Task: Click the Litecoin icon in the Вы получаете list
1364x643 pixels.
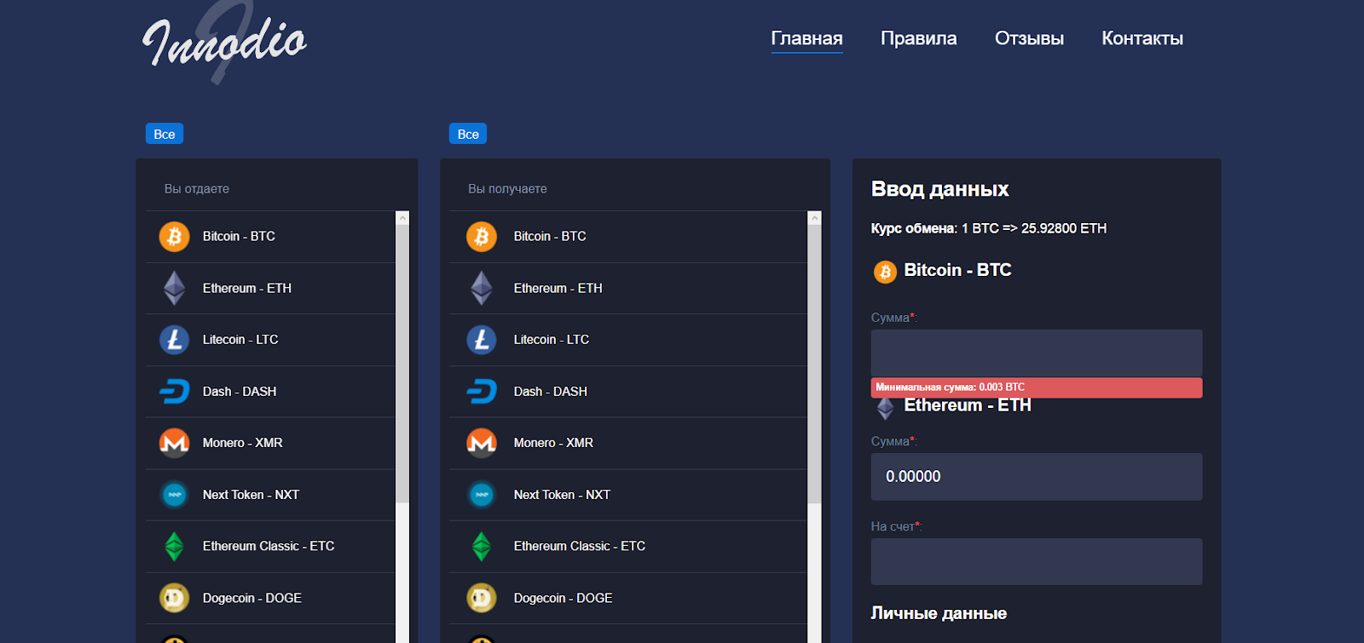Action: coord(481,340)
